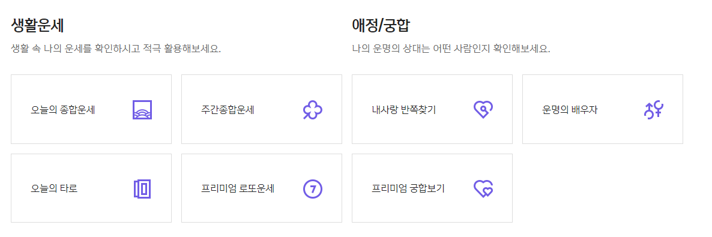Click the clover icon for 주간종합운세
This screenshot has width=712, height=237.
pos(312,110)
